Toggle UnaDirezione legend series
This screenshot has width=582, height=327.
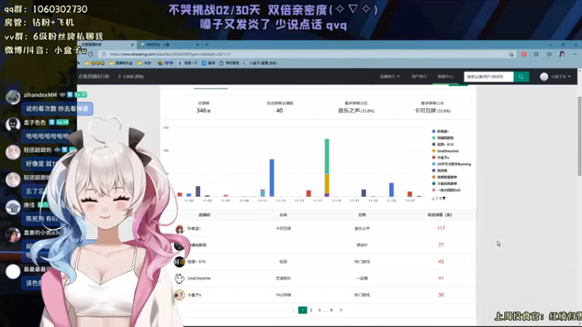(x=445, y=151)
